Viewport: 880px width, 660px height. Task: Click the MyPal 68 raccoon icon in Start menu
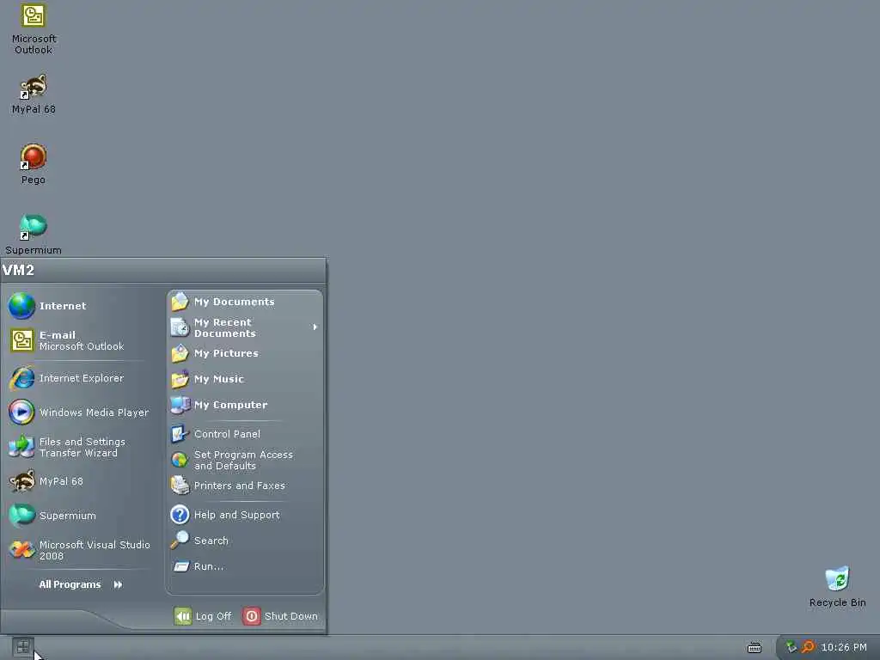pyautogui.click(x=21, y=481)
